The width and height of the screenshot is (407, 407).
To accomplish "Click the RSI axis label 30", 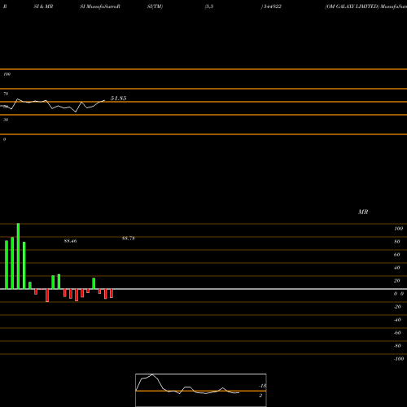I will click(6, 120).
